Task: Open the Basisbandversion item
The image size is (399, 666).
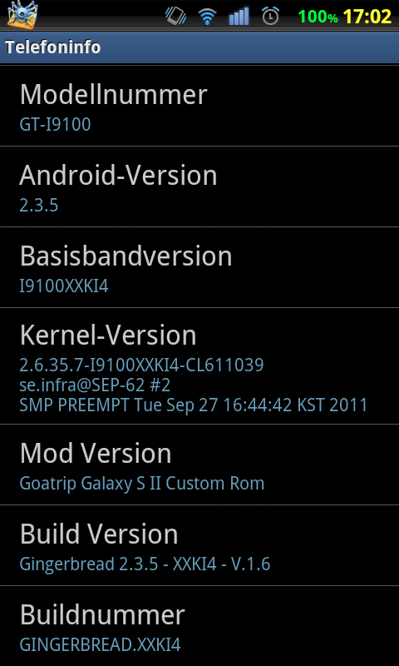Action: coord(199,267)
